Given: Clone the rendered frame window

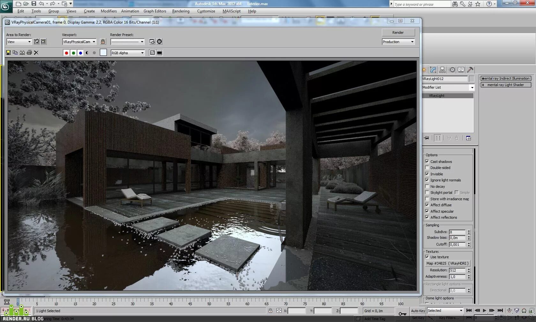Looking at the screenshot, I should point(22,53).
